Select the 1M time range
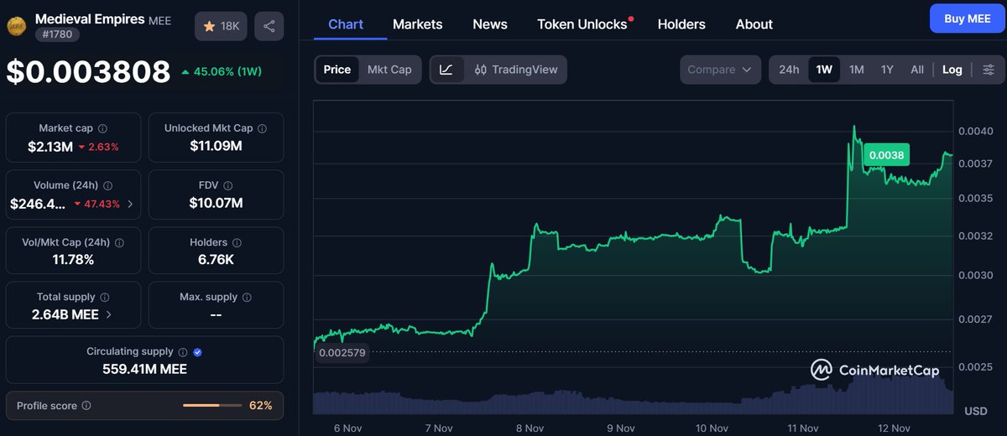This screenshot has height=436, width=1007. pyautogui.click(x=856, y=70)
